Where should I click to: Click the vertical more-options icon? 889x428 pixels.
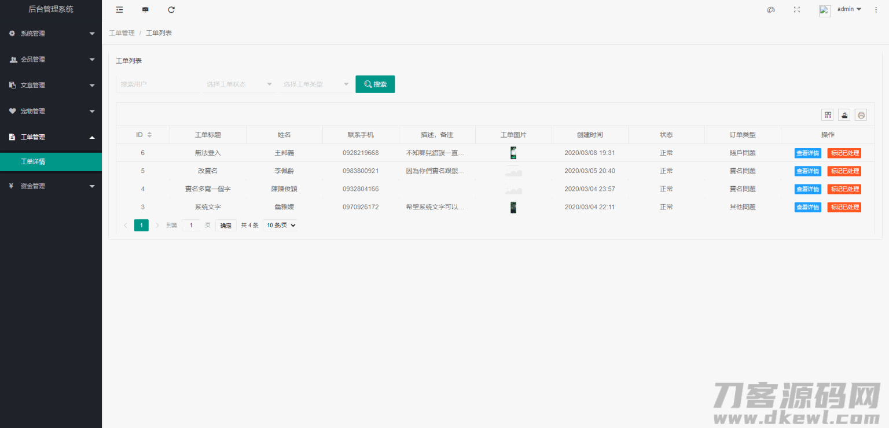tap(876, 10)
